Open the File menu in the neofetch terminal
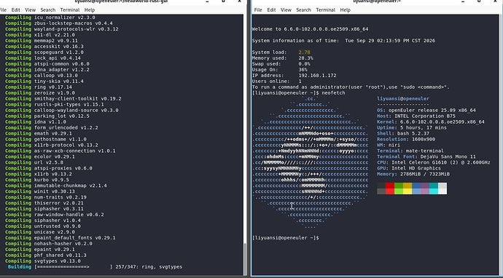This screenshot has width=503, height=278. pos(258,10)
